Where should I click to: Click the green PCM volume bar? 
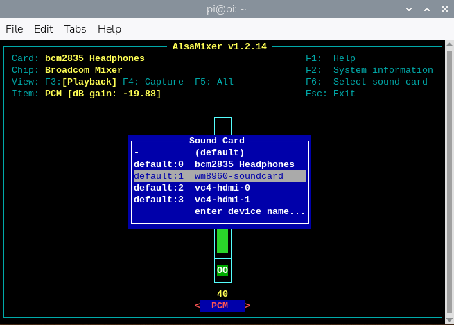(x=222, y=241)
